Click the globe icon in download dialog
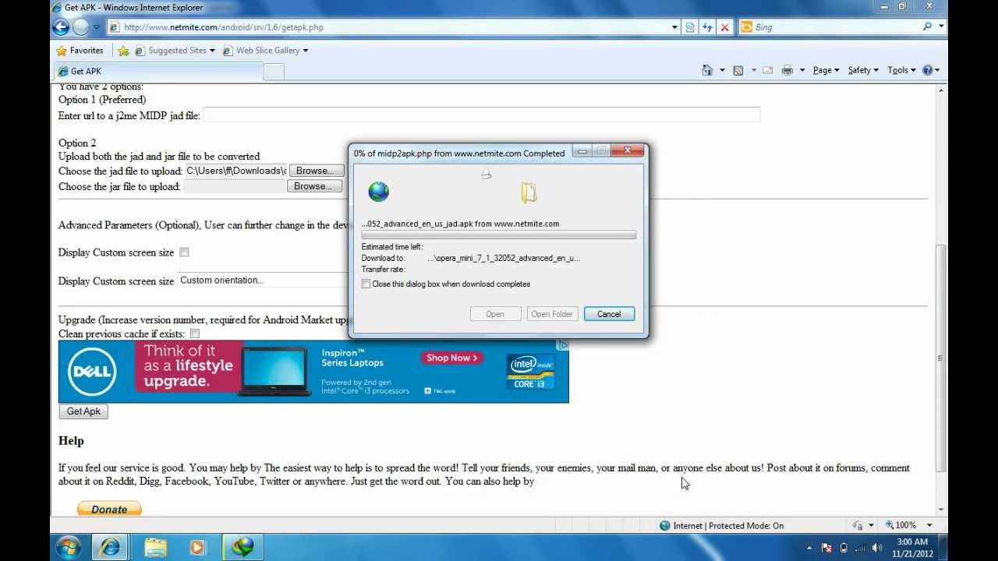Screen dimensions: 998x561 [x=378, y=191]
